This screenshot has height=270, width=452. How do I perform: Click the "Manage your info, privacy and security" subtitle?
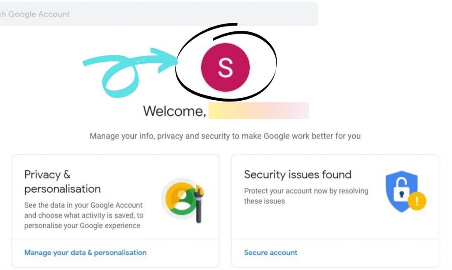tap(225, 136)
